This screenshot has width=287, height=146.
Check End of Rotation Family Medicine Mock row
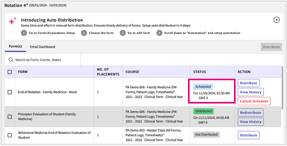(10, 92)
